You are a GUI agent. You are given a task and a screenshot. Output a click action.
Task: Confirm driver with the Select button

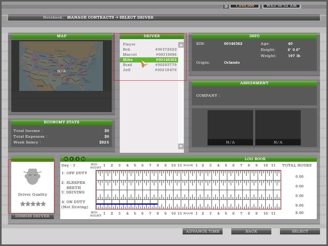pyautogui.click(x=300, y=231)
